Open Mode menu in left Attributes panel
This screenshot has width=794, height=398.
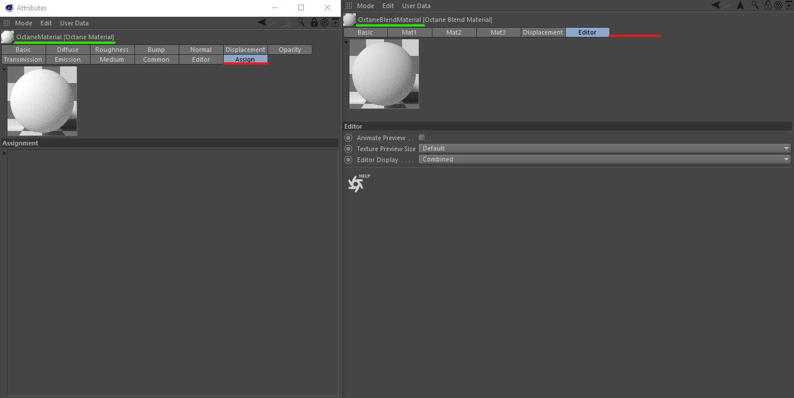(24, 23)
